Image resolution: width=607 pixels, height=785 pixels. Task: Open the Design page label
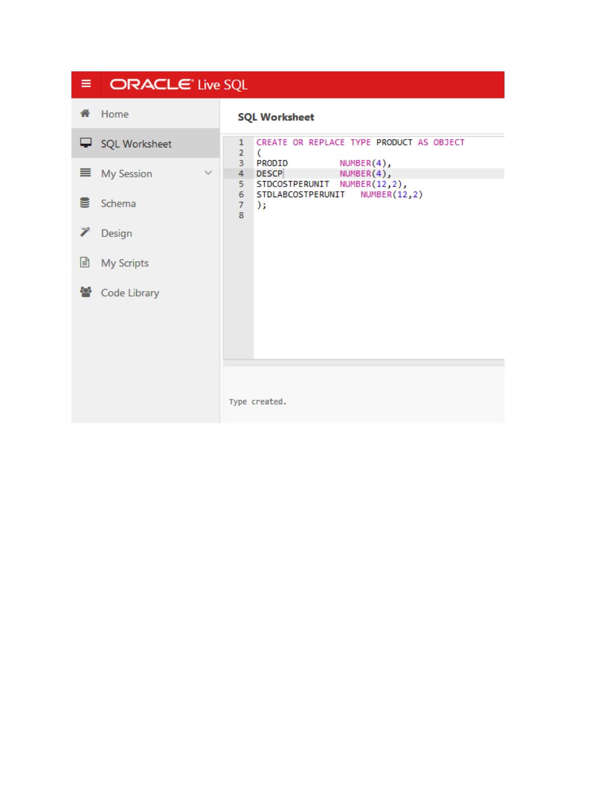pos(116,233)
